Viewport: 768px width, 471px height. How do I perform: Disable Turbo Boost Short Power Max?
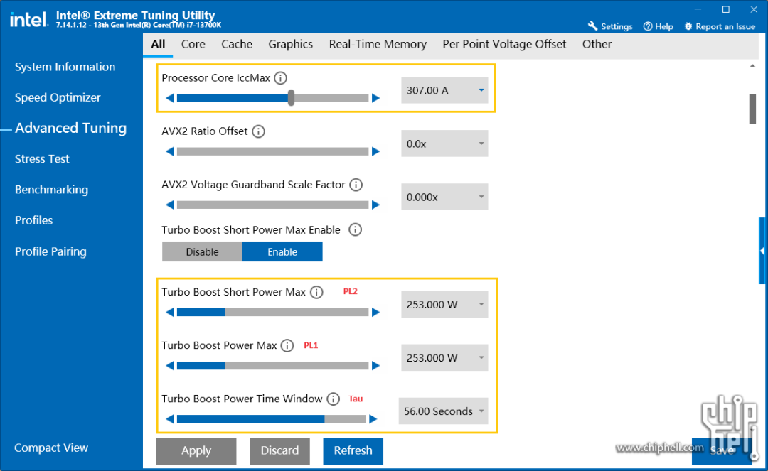point(202,252)
